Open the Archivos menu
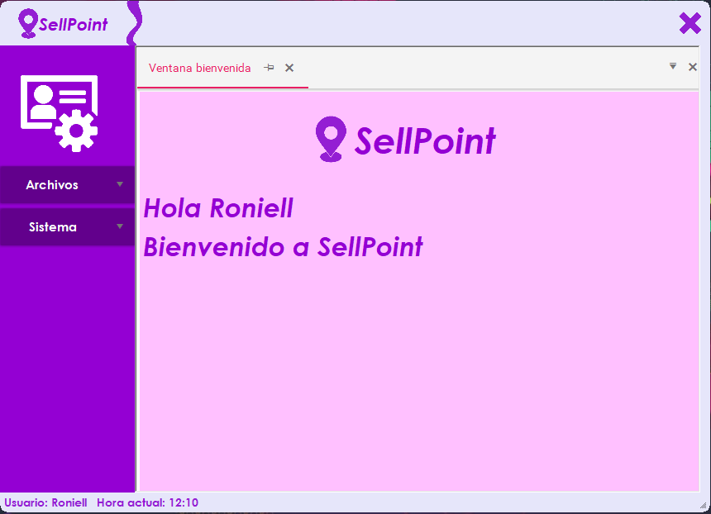The height and width of the screenshot is (514, 711). [x=67, y=185]
